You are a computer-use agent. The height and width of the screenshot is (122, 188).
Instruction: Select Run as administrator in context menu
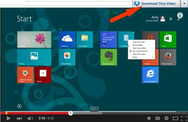coord(139,51)
